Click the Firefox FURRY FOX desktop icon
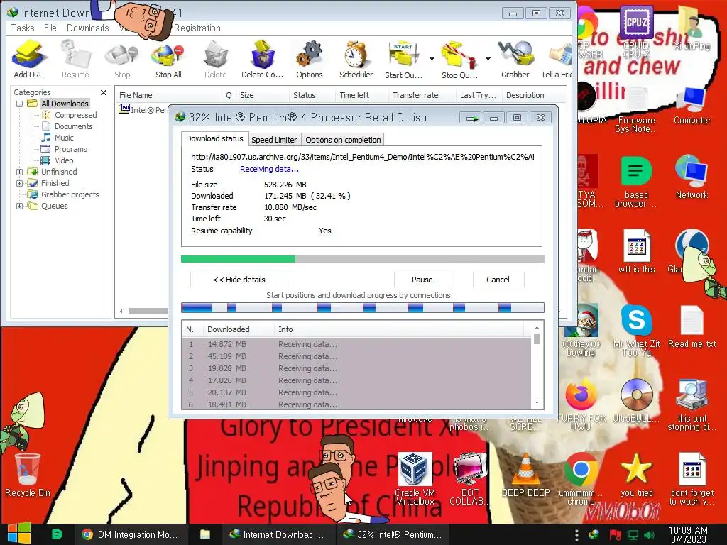The height and width of the screenshot is (545, 727). pyautogui.click(x=581, y=405)
